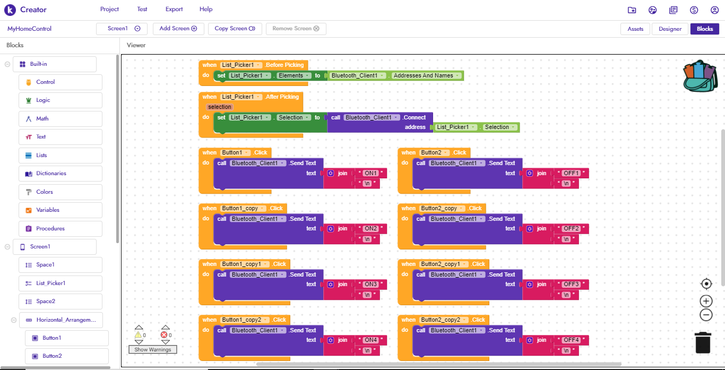Collapse the Built-in blocks tree

point(7,64)
